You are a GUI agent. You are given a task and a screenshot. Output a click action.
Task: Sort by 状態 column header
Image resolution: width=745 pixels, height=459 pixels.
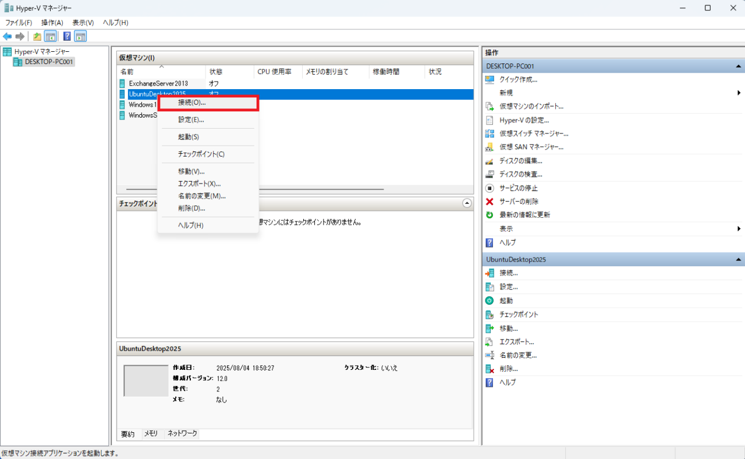click(x=230, y=72)
